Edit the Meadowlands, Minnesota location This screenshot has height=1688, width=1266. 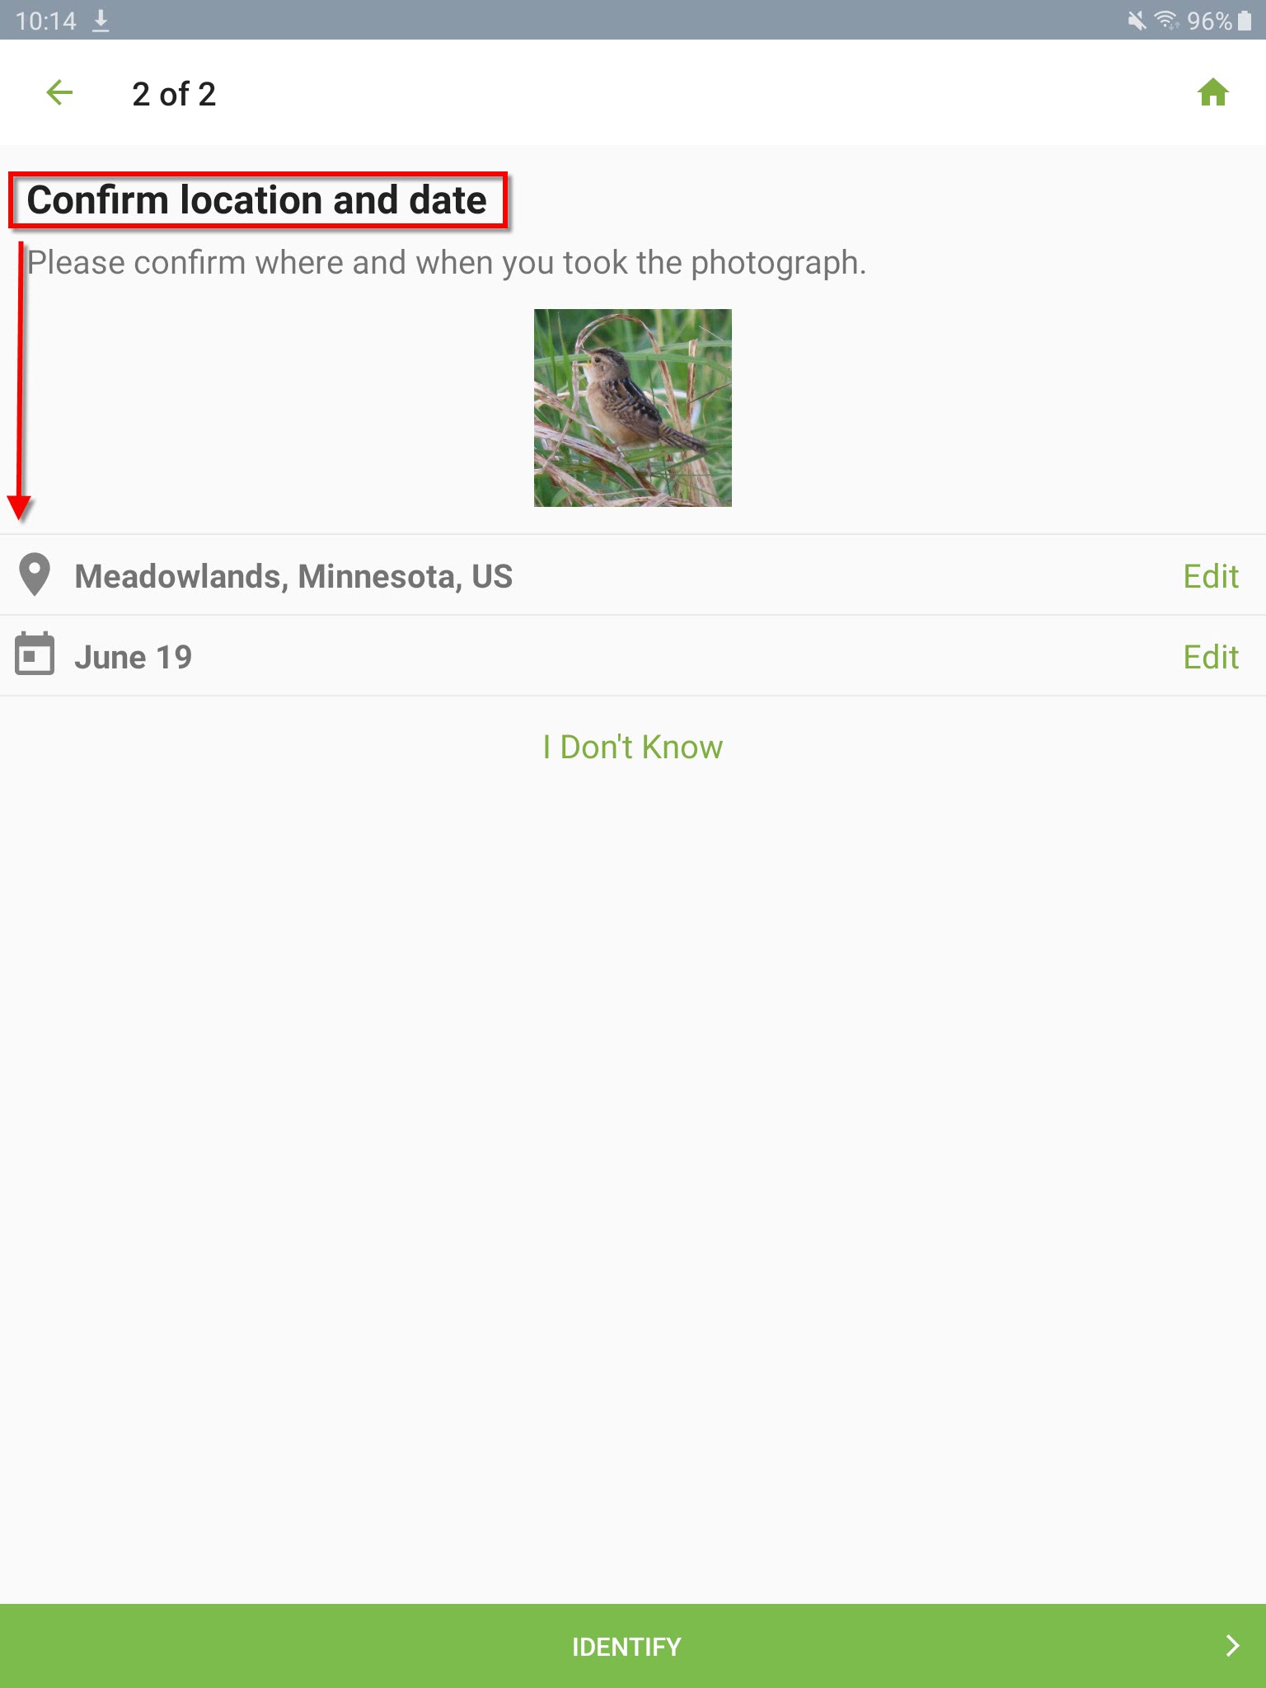tap(1211, 576)
